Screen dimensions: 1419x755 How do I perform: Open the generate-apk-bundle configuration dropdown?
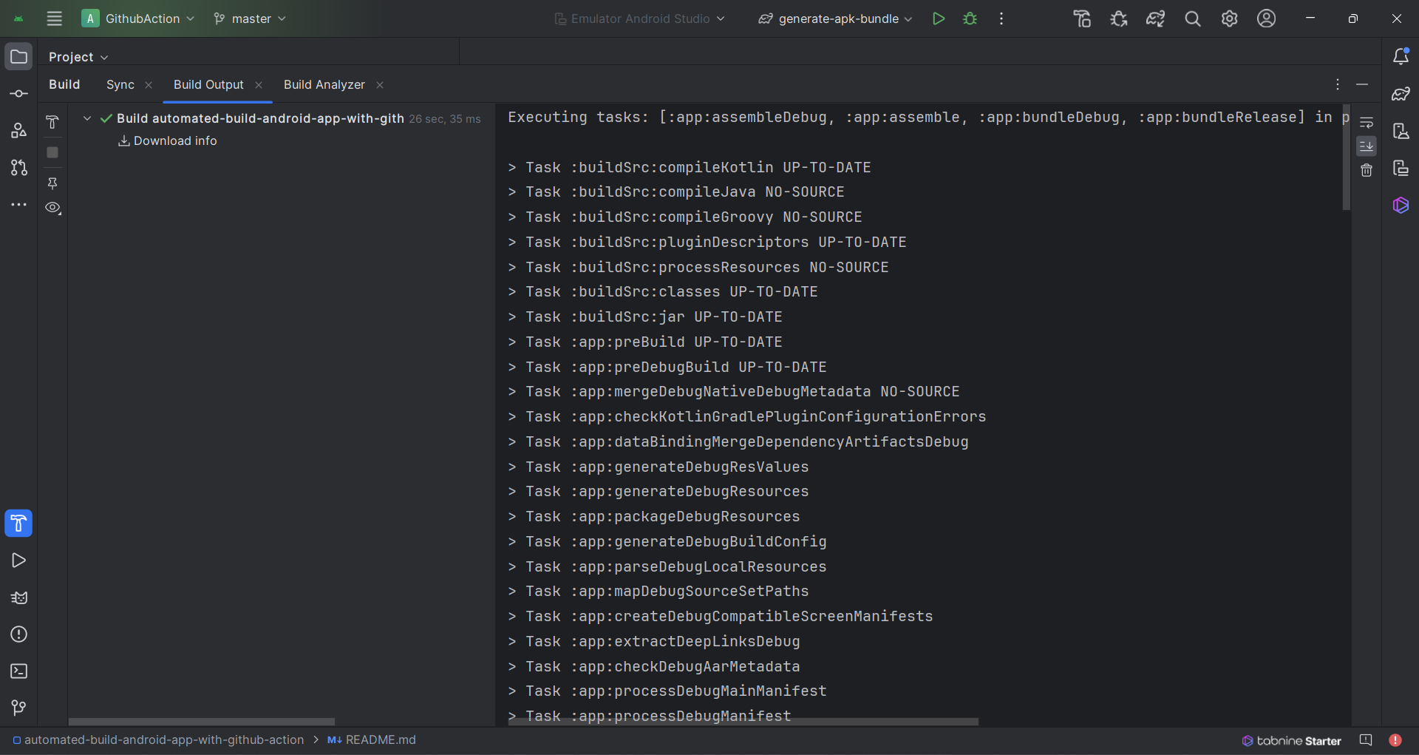(836, 18)
